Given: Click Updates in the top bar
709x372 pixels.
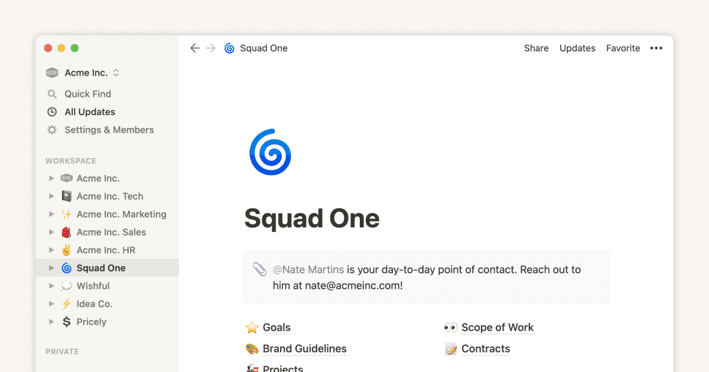Looking at the screenshot, I should tap(577, 48).
